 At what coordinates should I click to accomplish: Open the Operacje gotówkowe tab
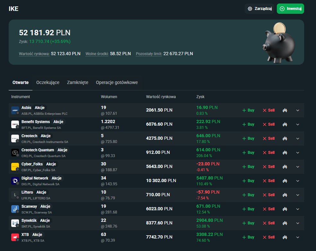(x=117, y=82)
